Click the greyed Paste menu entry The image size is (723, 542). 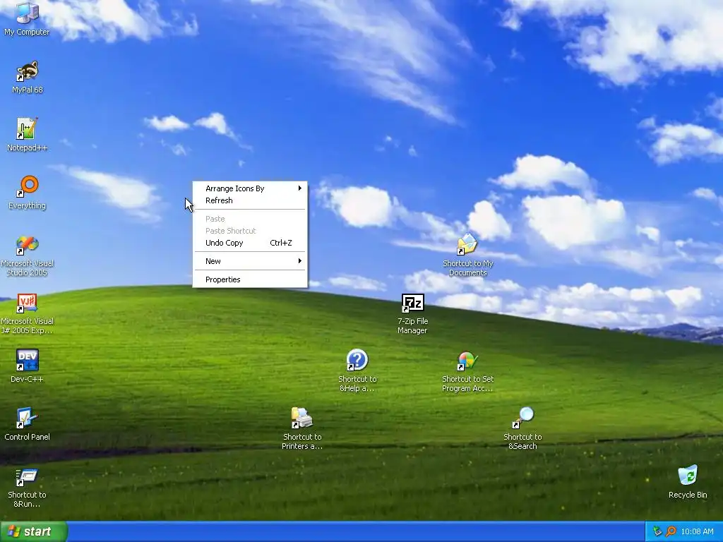250,219
